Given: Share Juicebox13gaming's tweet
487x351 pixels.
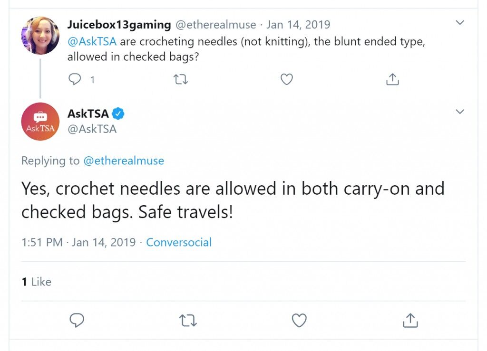Looking at the screenshot, I should click(x=392, y=79).
